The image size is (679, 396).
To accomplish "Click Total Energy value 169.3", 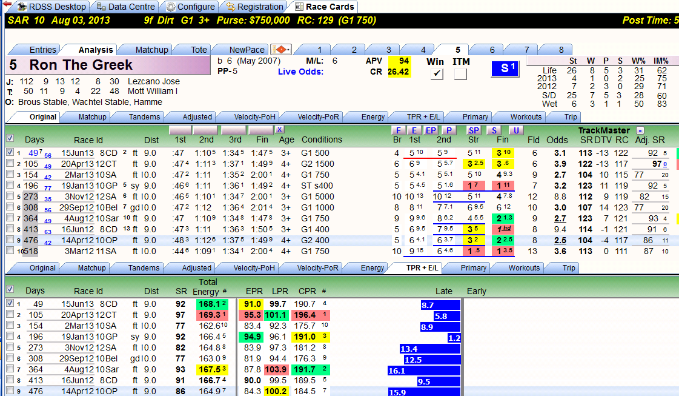I will pyautogui.click(x=212, y=315).
